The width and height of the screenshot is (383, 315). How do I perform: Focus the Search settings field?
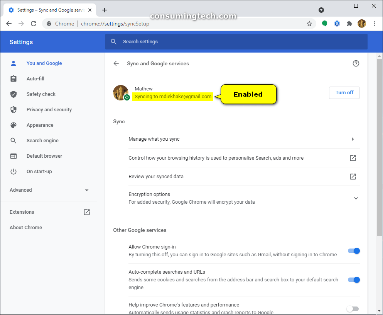click(x=236, y=42)
